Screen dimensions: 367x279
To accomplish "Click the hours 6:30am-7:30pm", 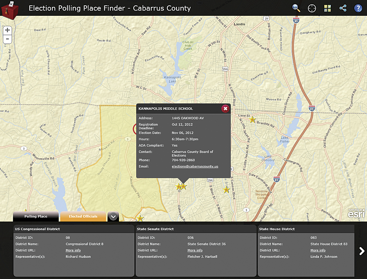I will tap(185, 139).
